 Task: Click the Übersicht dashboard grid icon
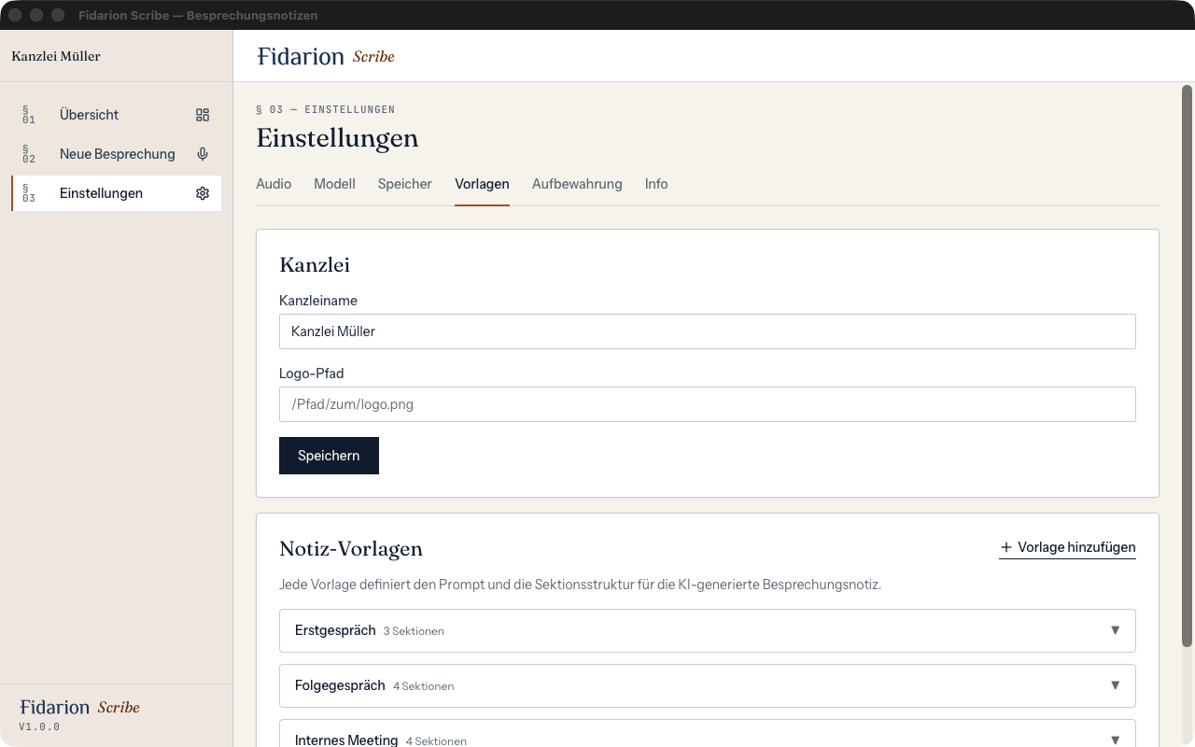203,115
